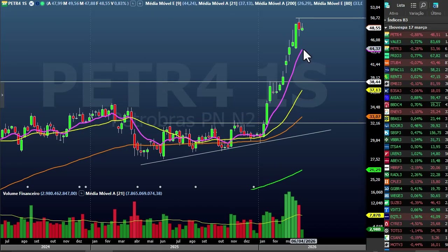Expand the Índices B3 group
The width and height of the screenshot is (448, 252).
tap(385, 20)
